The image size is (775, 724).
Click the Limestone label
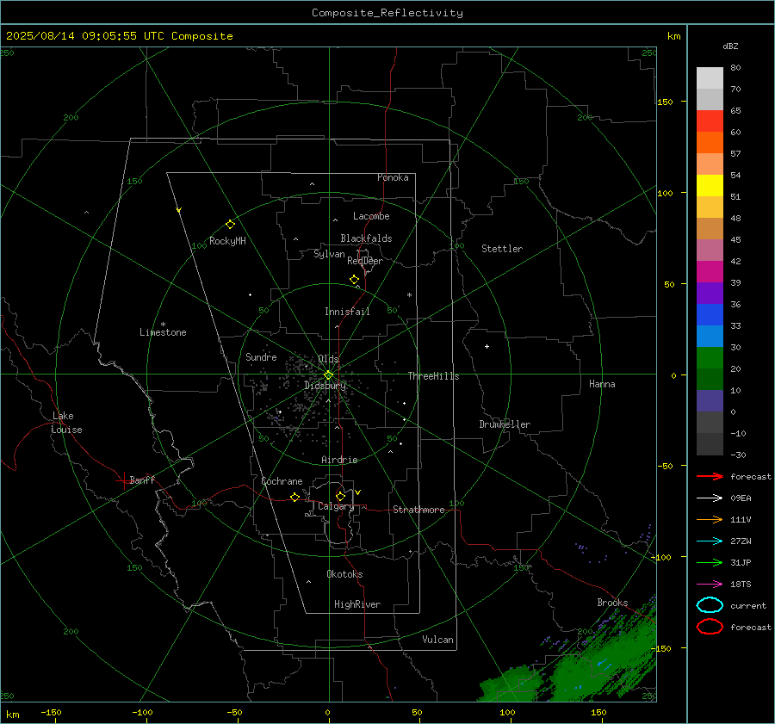(x=163, y=332)
